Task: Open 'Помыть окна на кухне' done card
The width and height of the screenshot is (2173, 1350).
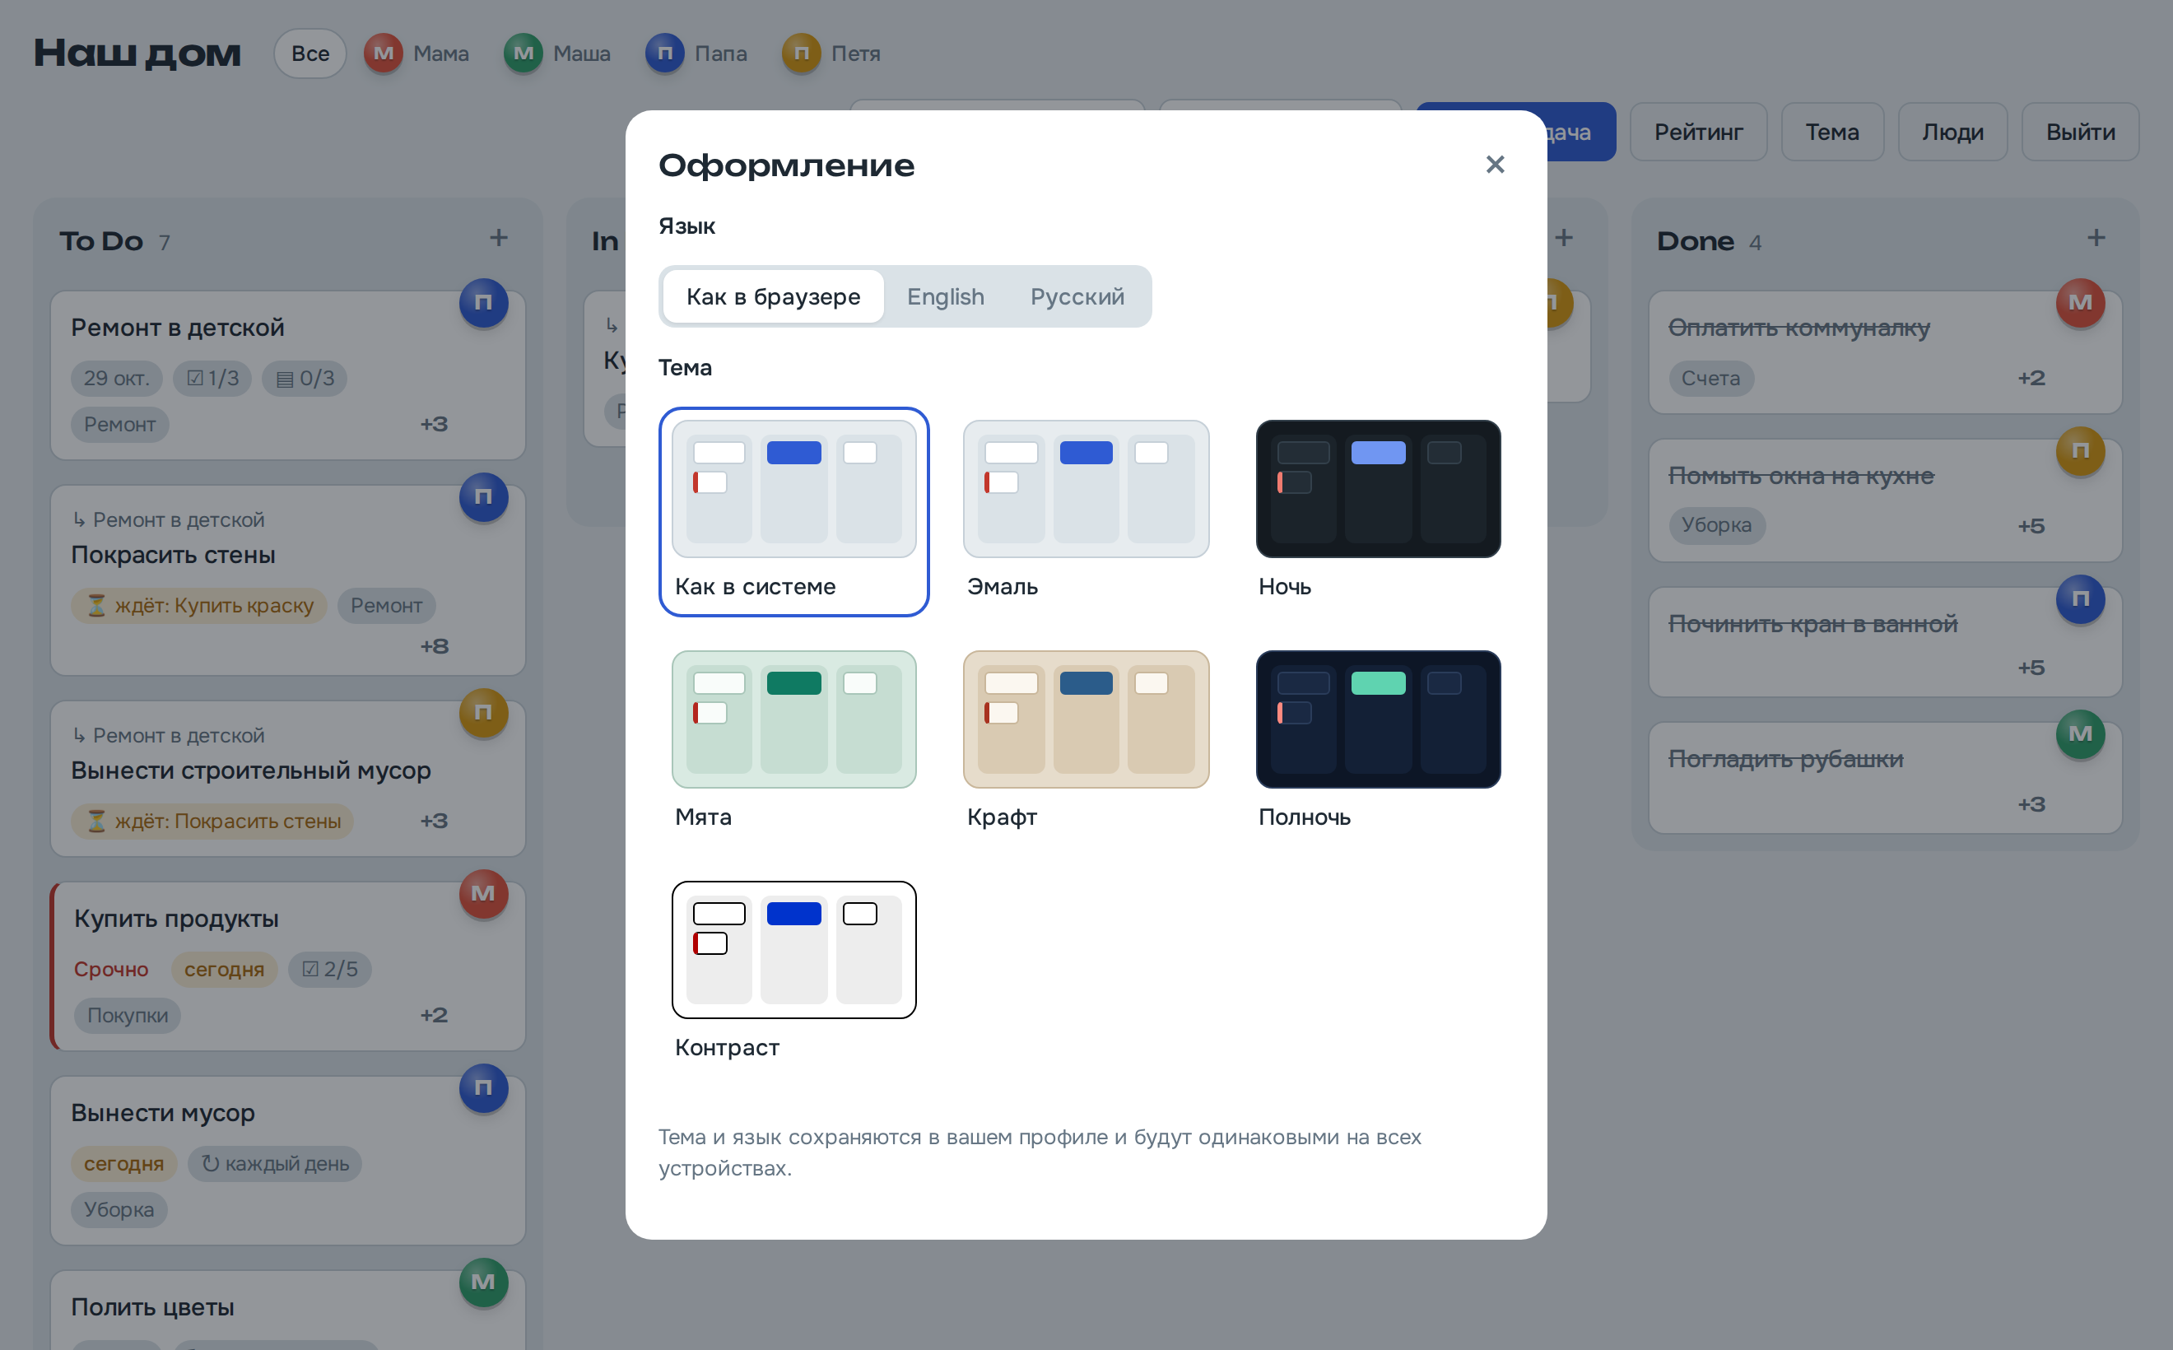Action: (x=1885, y=500)
